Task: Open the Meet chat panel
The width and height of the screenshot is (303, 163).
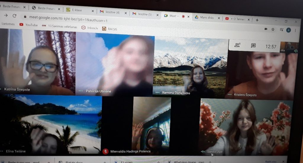Action: click(x=253, y=46)
